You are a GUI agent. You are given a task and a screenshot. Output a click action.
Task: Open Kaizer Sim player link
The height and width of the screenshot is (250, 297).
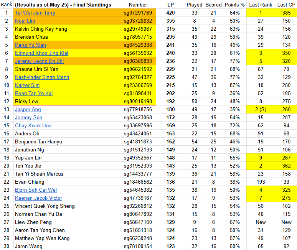27,86
